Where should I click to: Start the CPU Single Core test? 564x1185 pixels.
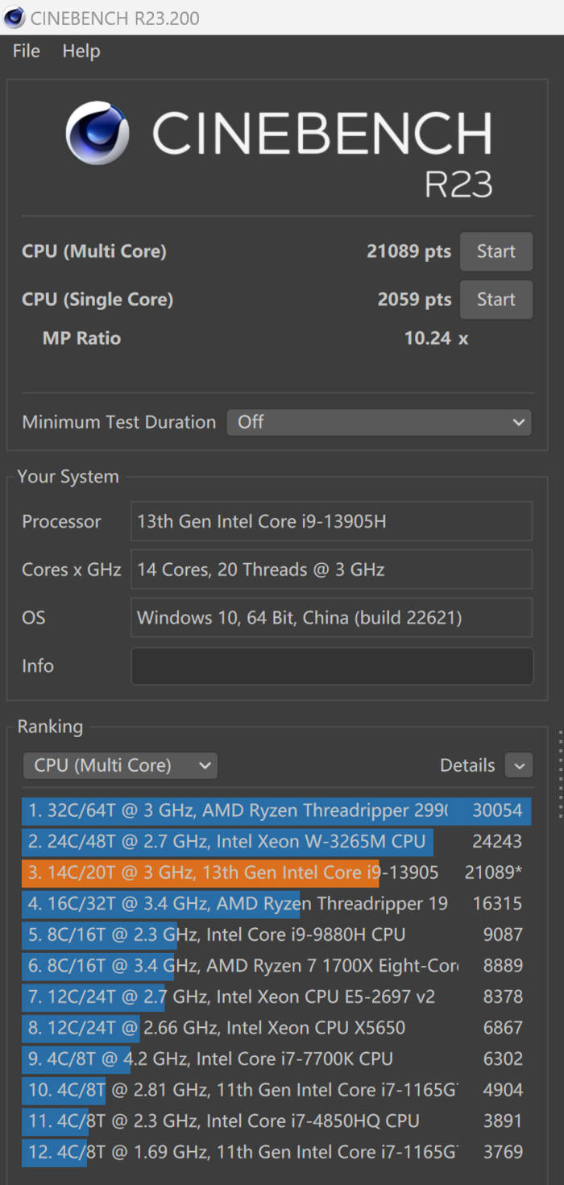coord(496,300)
